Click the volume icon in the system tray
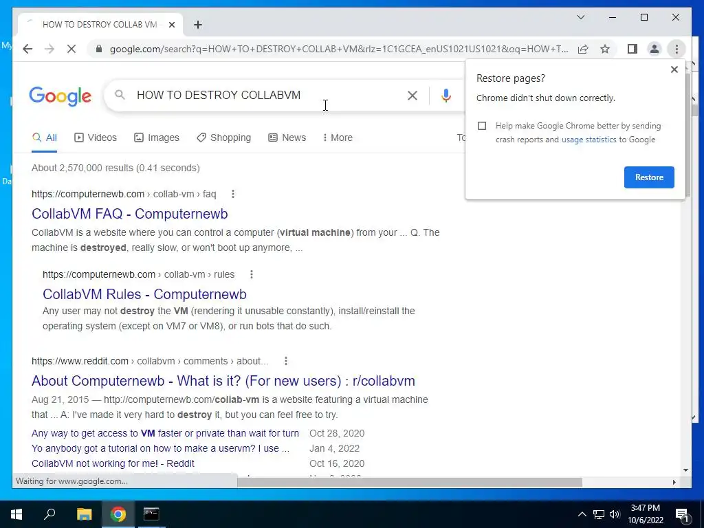 pos(615,514)
